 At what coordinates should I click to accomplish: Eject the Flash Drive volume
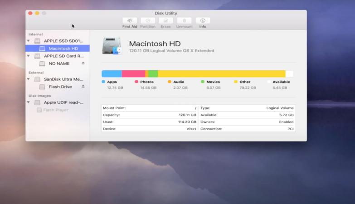(x=83, y=86)
